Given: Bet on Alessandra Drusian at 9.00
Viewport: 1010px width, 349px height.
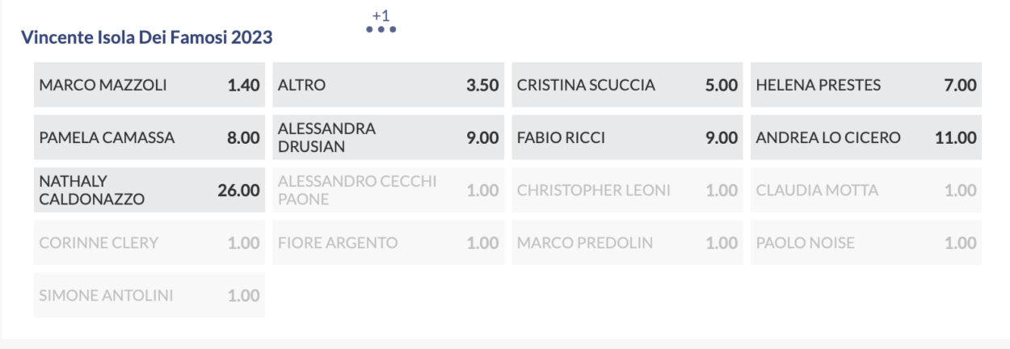Looking at the screenshot, I should pos(389,137).
